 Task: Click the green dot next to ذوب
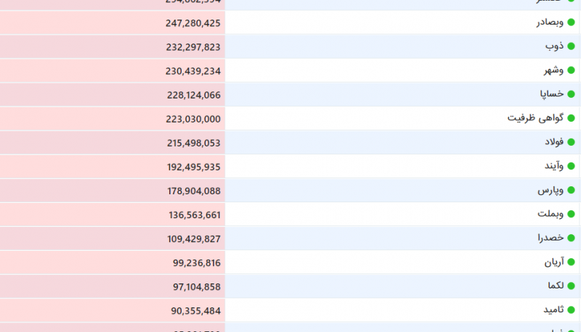[x=569, y=46]
